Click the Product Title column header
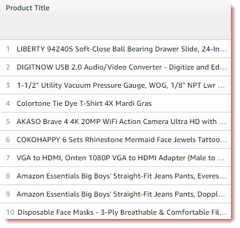 28,8
